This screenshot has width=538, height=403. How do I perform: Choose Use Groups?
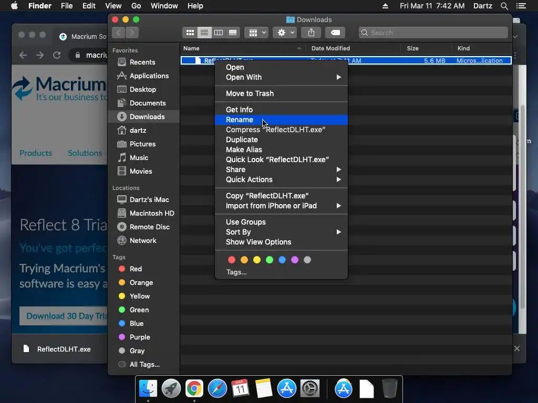[281, 222]
